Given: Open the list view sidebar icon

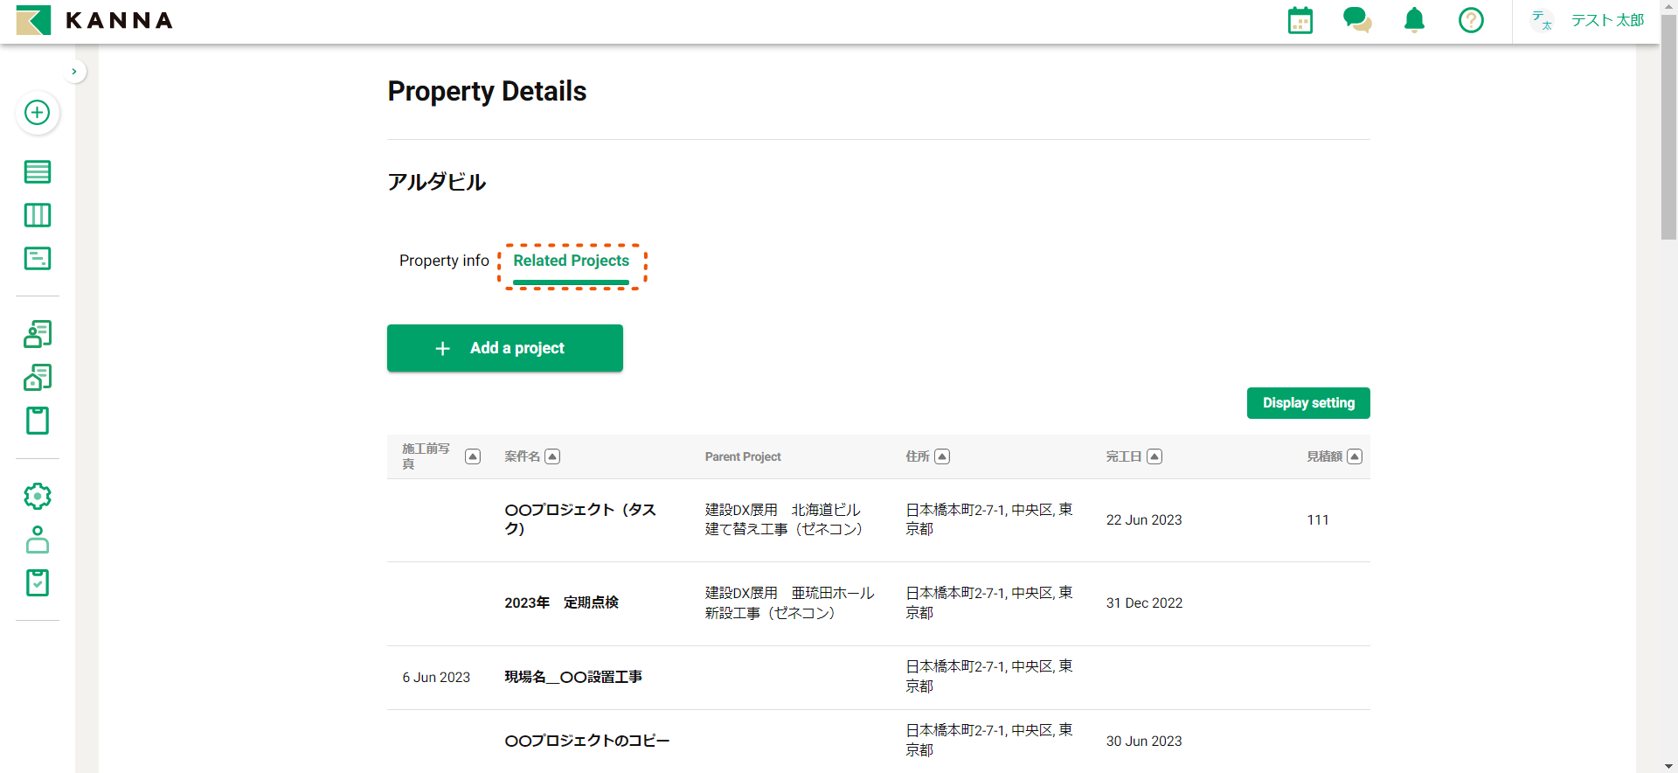Looking at the screenshot, I should [x=37, y=171].
